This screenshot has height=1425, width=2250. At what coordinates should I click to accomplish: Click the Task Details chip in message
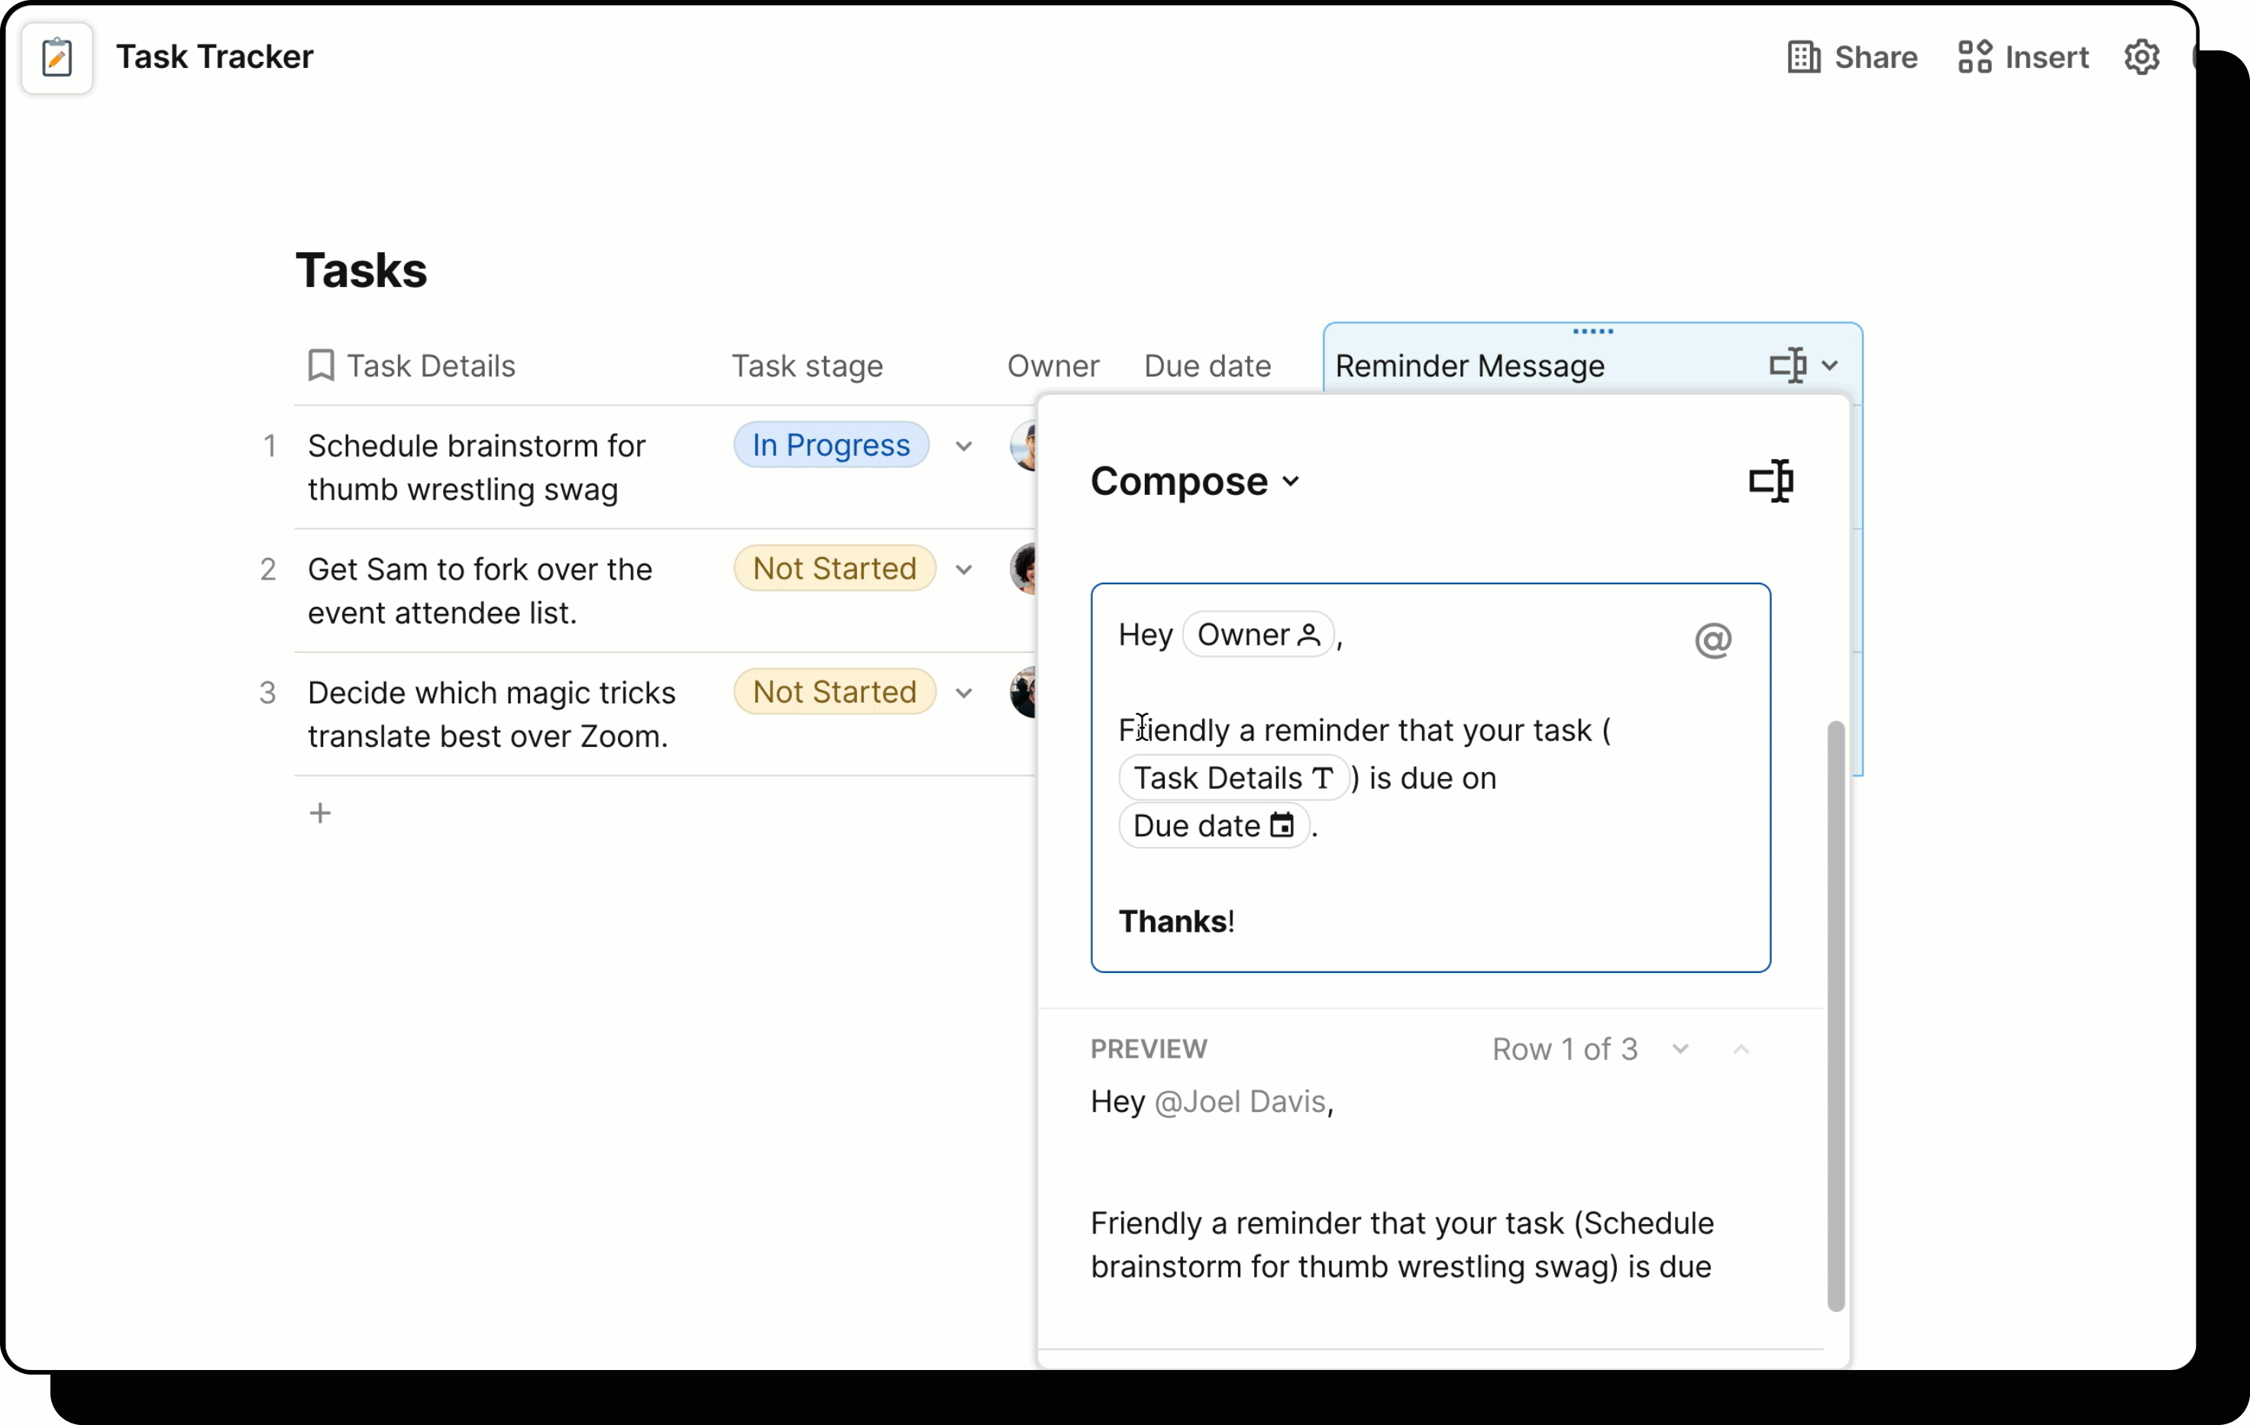click(x=1233, y=777)
